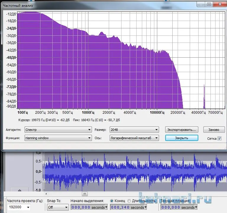Open the Алгоритм dropdown showing Спектр

pos(58,130)
